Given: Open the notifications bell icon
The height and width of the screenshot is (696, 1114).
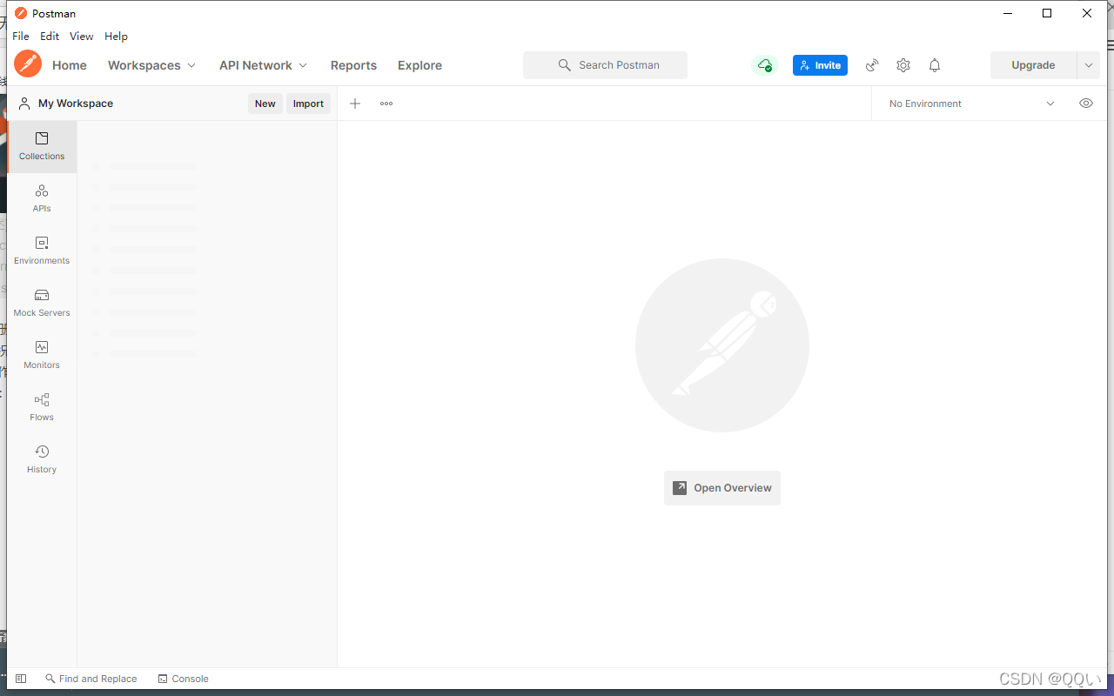Looking at the screenshot, I should coord(935,65).
